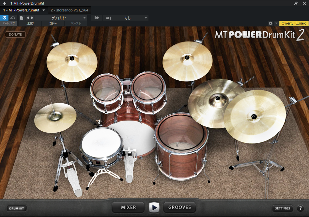This screenshot has height=217, width=309.
Task: Open the preset file menu icon
Action: point(22,18)
